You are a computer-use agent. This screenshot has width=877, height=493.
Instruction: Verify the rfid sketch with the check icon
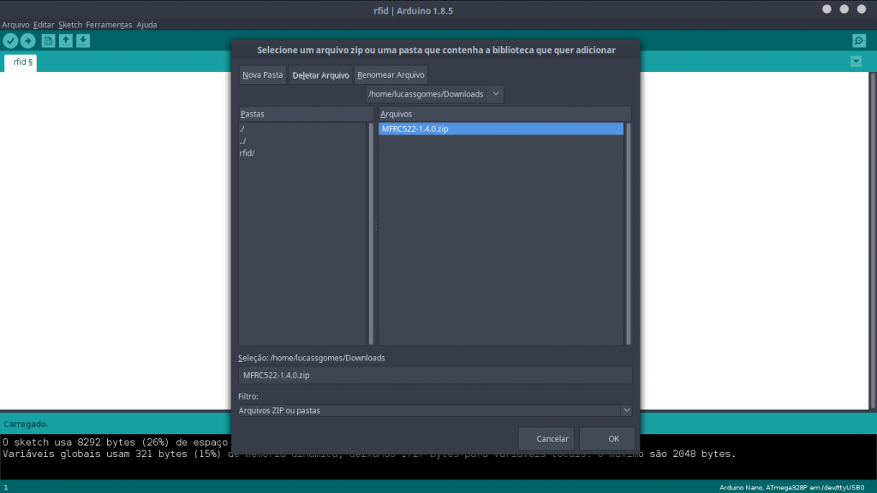(10, 40)
